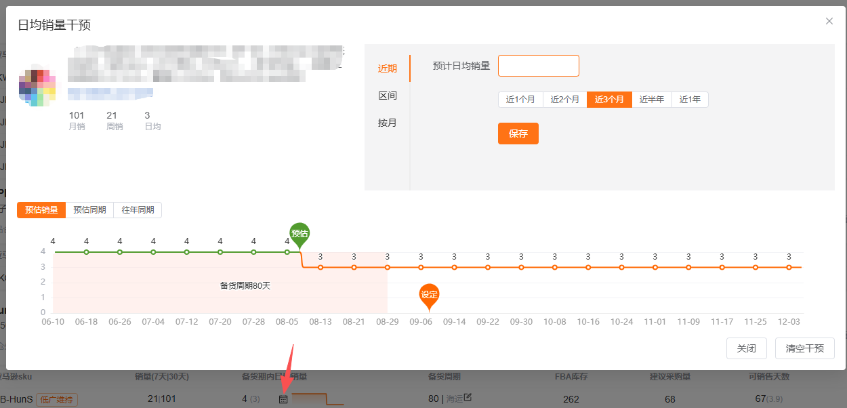Choose the 近1个月 period option
This screenshot has height=408, width=847.
[x=520, y=100]
